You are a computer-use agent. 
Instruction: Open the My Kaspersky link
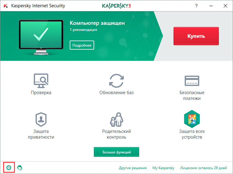point(163,168)
